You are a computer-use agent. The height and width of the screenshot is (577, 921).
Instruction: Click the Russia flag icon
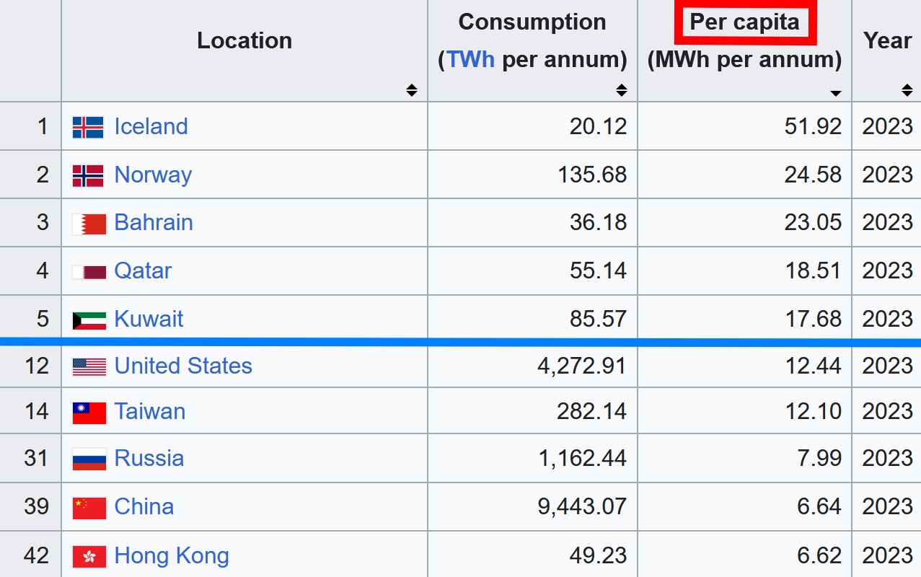click(89, 459)
